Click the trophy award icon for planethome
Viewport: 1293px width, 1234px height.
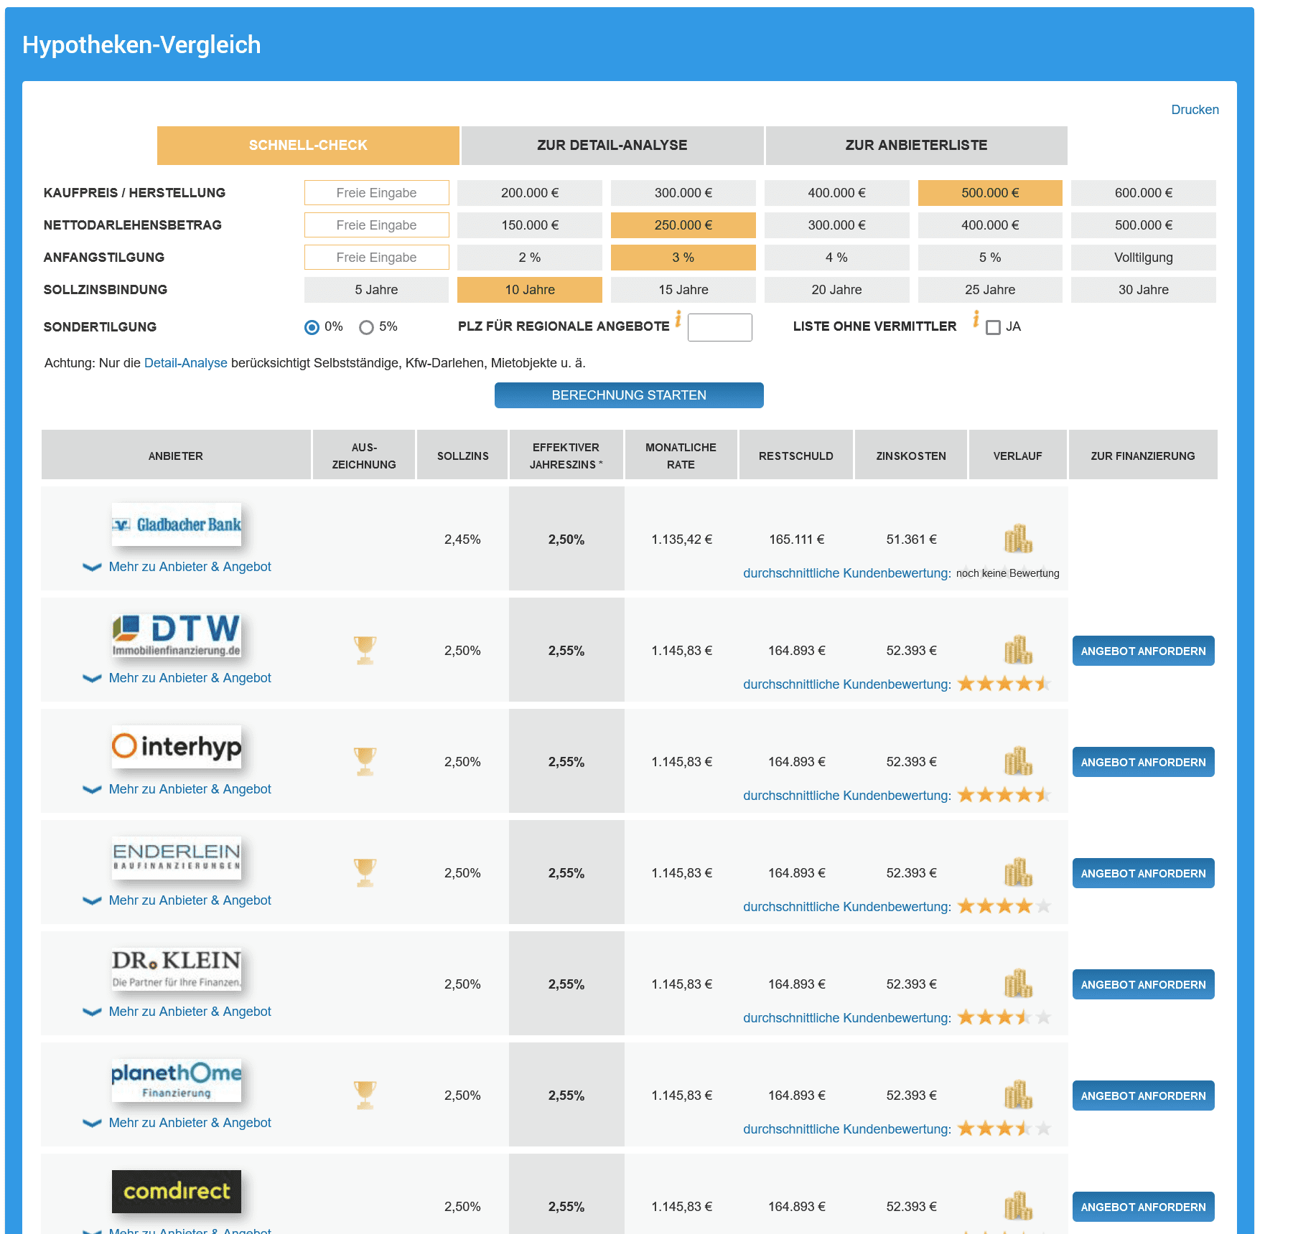pos(365,1096)
